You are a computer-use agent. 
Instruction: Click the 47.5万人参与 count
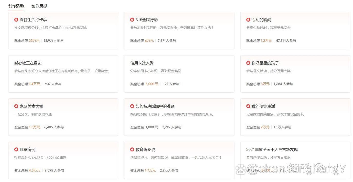tap(286, 40)
